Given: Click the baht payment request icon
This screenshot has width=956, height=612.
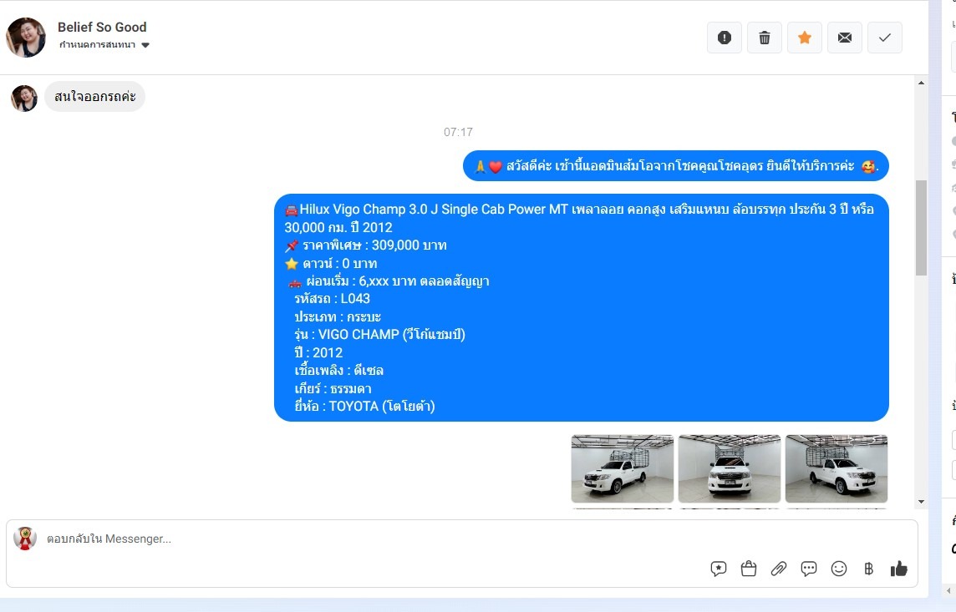Looking at the screenshot, I should click(x=869, y=569).
